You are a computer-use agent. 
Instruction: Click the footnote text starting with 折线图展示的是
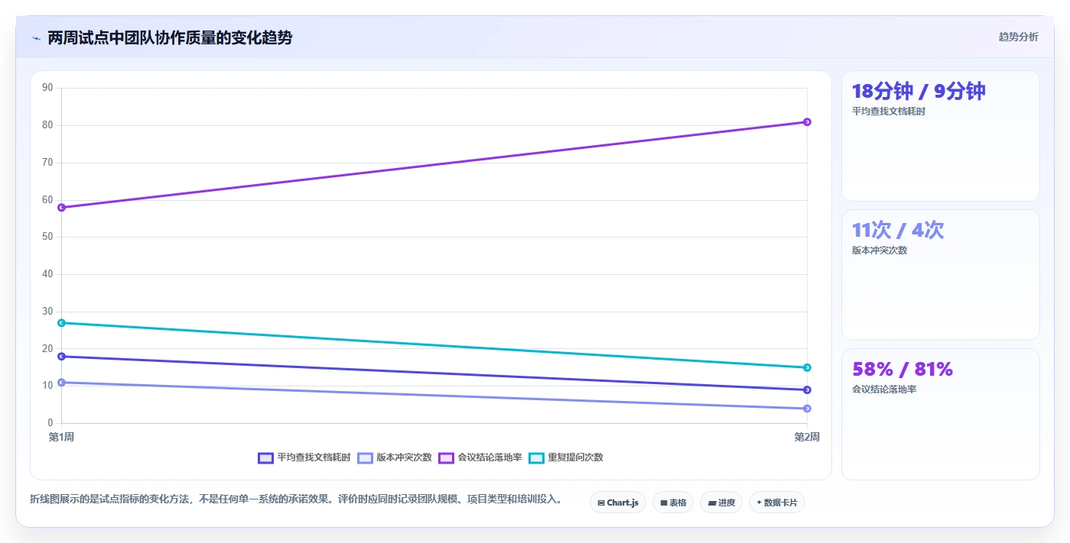point(298,499)
